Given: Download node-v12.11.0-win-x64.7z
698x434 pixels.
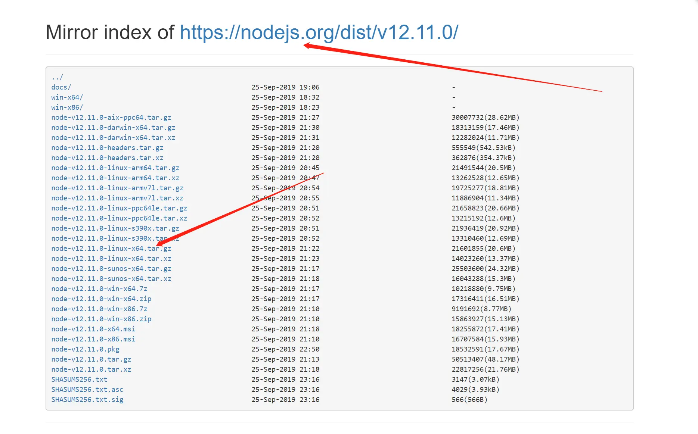Looking at the screenshot, I should point(99,289).
